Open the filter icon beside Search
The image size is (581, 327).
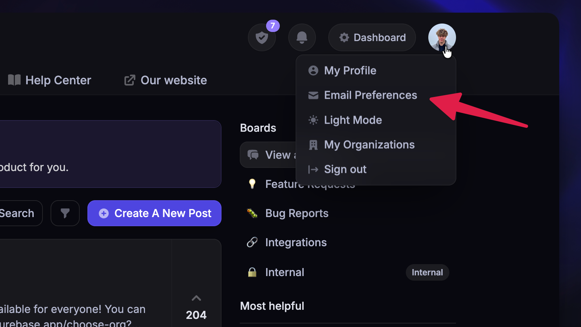[65, 213]
